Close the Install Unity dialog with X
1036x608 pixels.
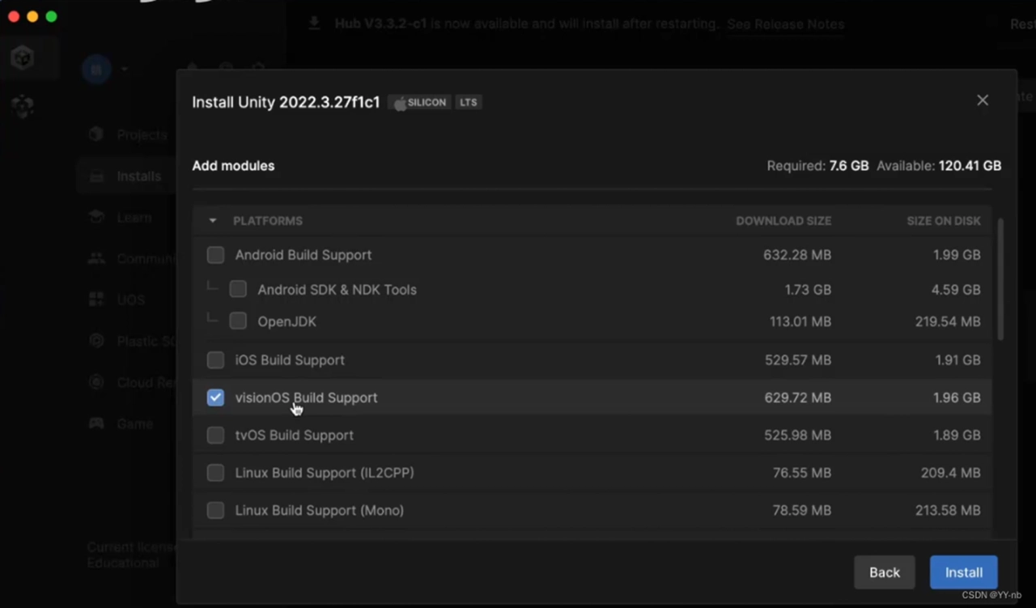[983, 100]
